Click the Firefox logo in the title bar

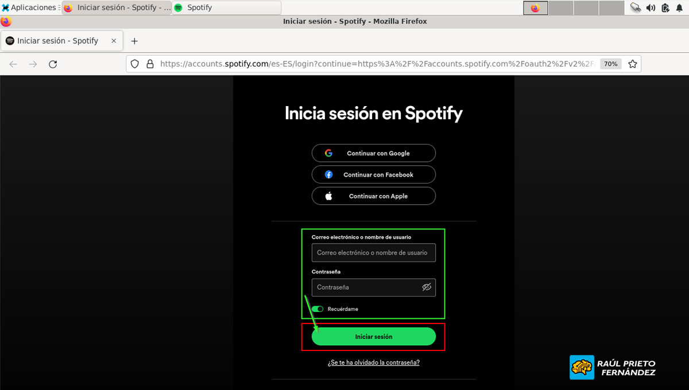click(x=6, y=22)
